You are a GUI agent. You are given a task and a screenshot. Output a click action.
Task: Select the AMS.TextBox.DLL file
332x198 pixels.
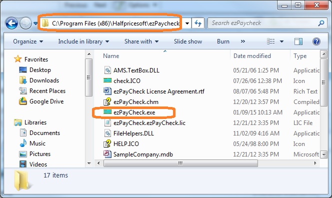136,70
